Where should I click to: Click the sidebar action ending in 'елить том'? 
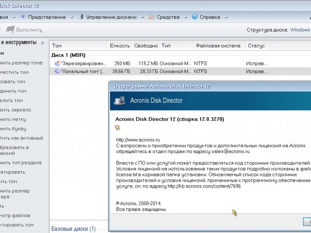(11, 101)
